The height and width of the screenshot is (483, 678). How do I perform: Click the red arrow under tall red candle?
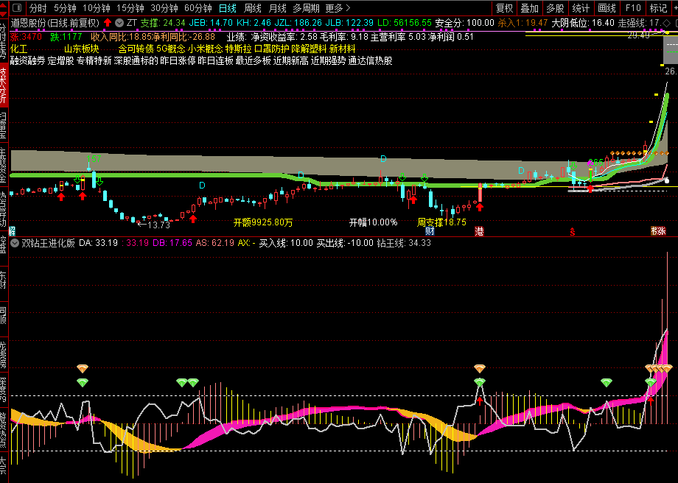coord(479,207)
